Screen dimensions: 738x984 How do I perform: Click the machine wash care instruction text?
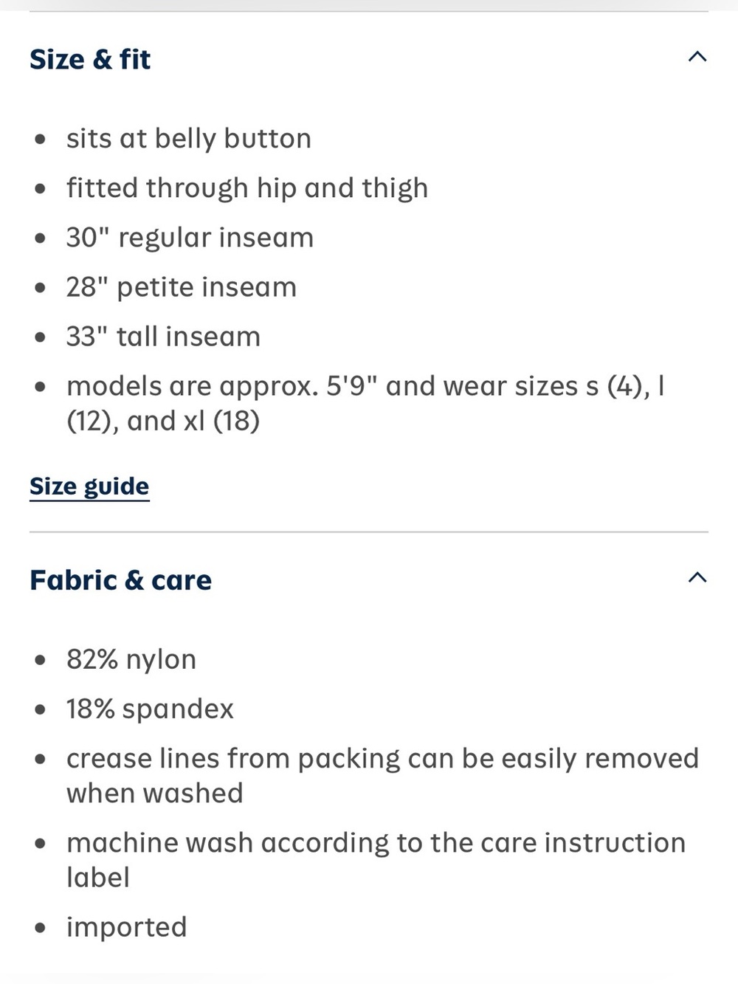tap(376, 860)
